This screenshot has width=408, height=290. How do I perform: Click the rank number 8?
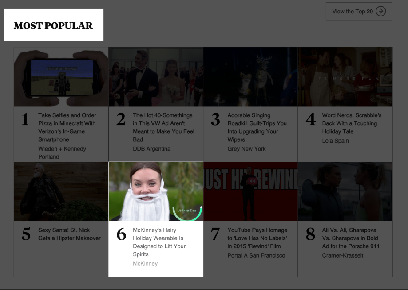click(x=310, y=234)
